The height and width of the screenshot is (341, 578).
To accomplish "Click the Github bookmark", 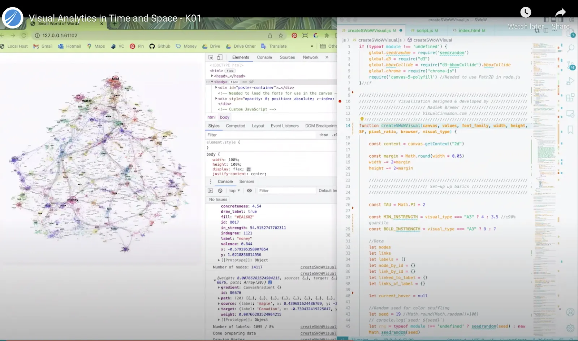I will pos(160,46).
